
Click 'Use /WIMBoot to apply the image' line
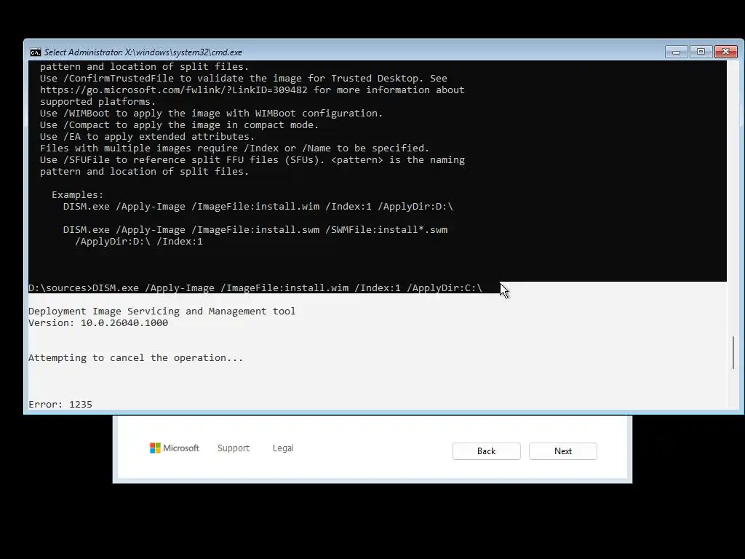point(211,113)
